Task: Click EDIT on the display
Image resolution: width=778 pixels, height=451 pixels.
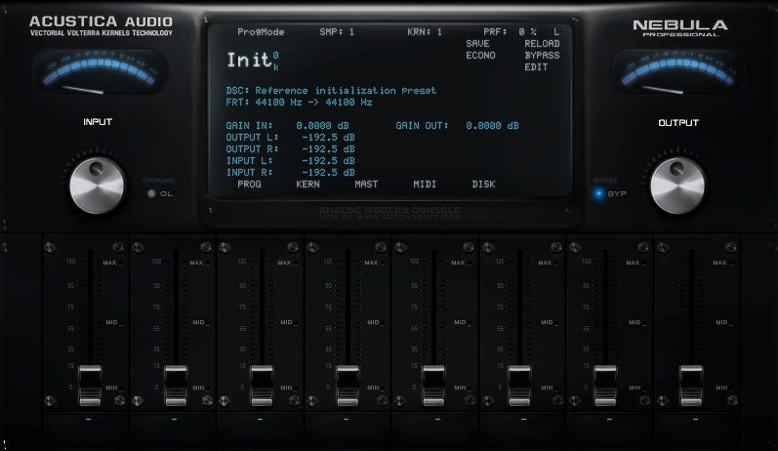Action: tap(536, 67)
